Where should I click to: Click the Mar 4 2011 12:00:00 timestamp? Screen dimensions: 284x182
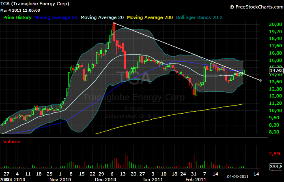click(20, 11)
